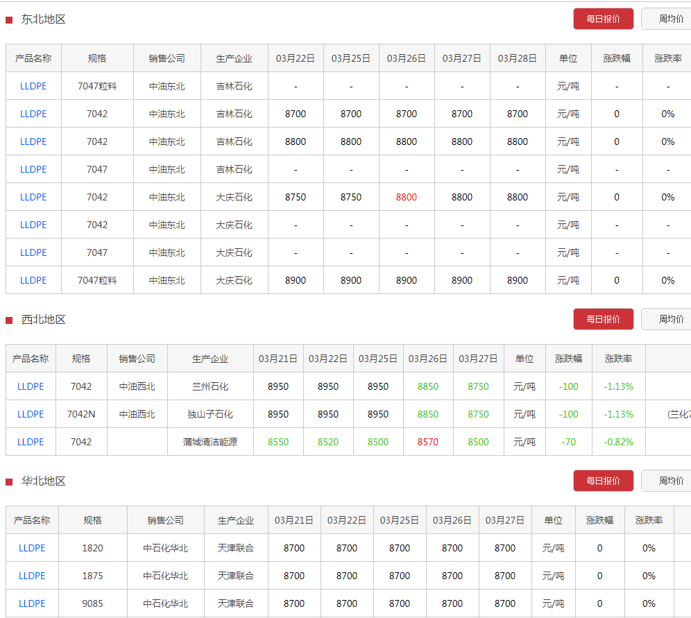Image resolution: width=691 pixels, height=618 pixels.
Task: Click 华北地区 section heading
Action: [43, 481]
